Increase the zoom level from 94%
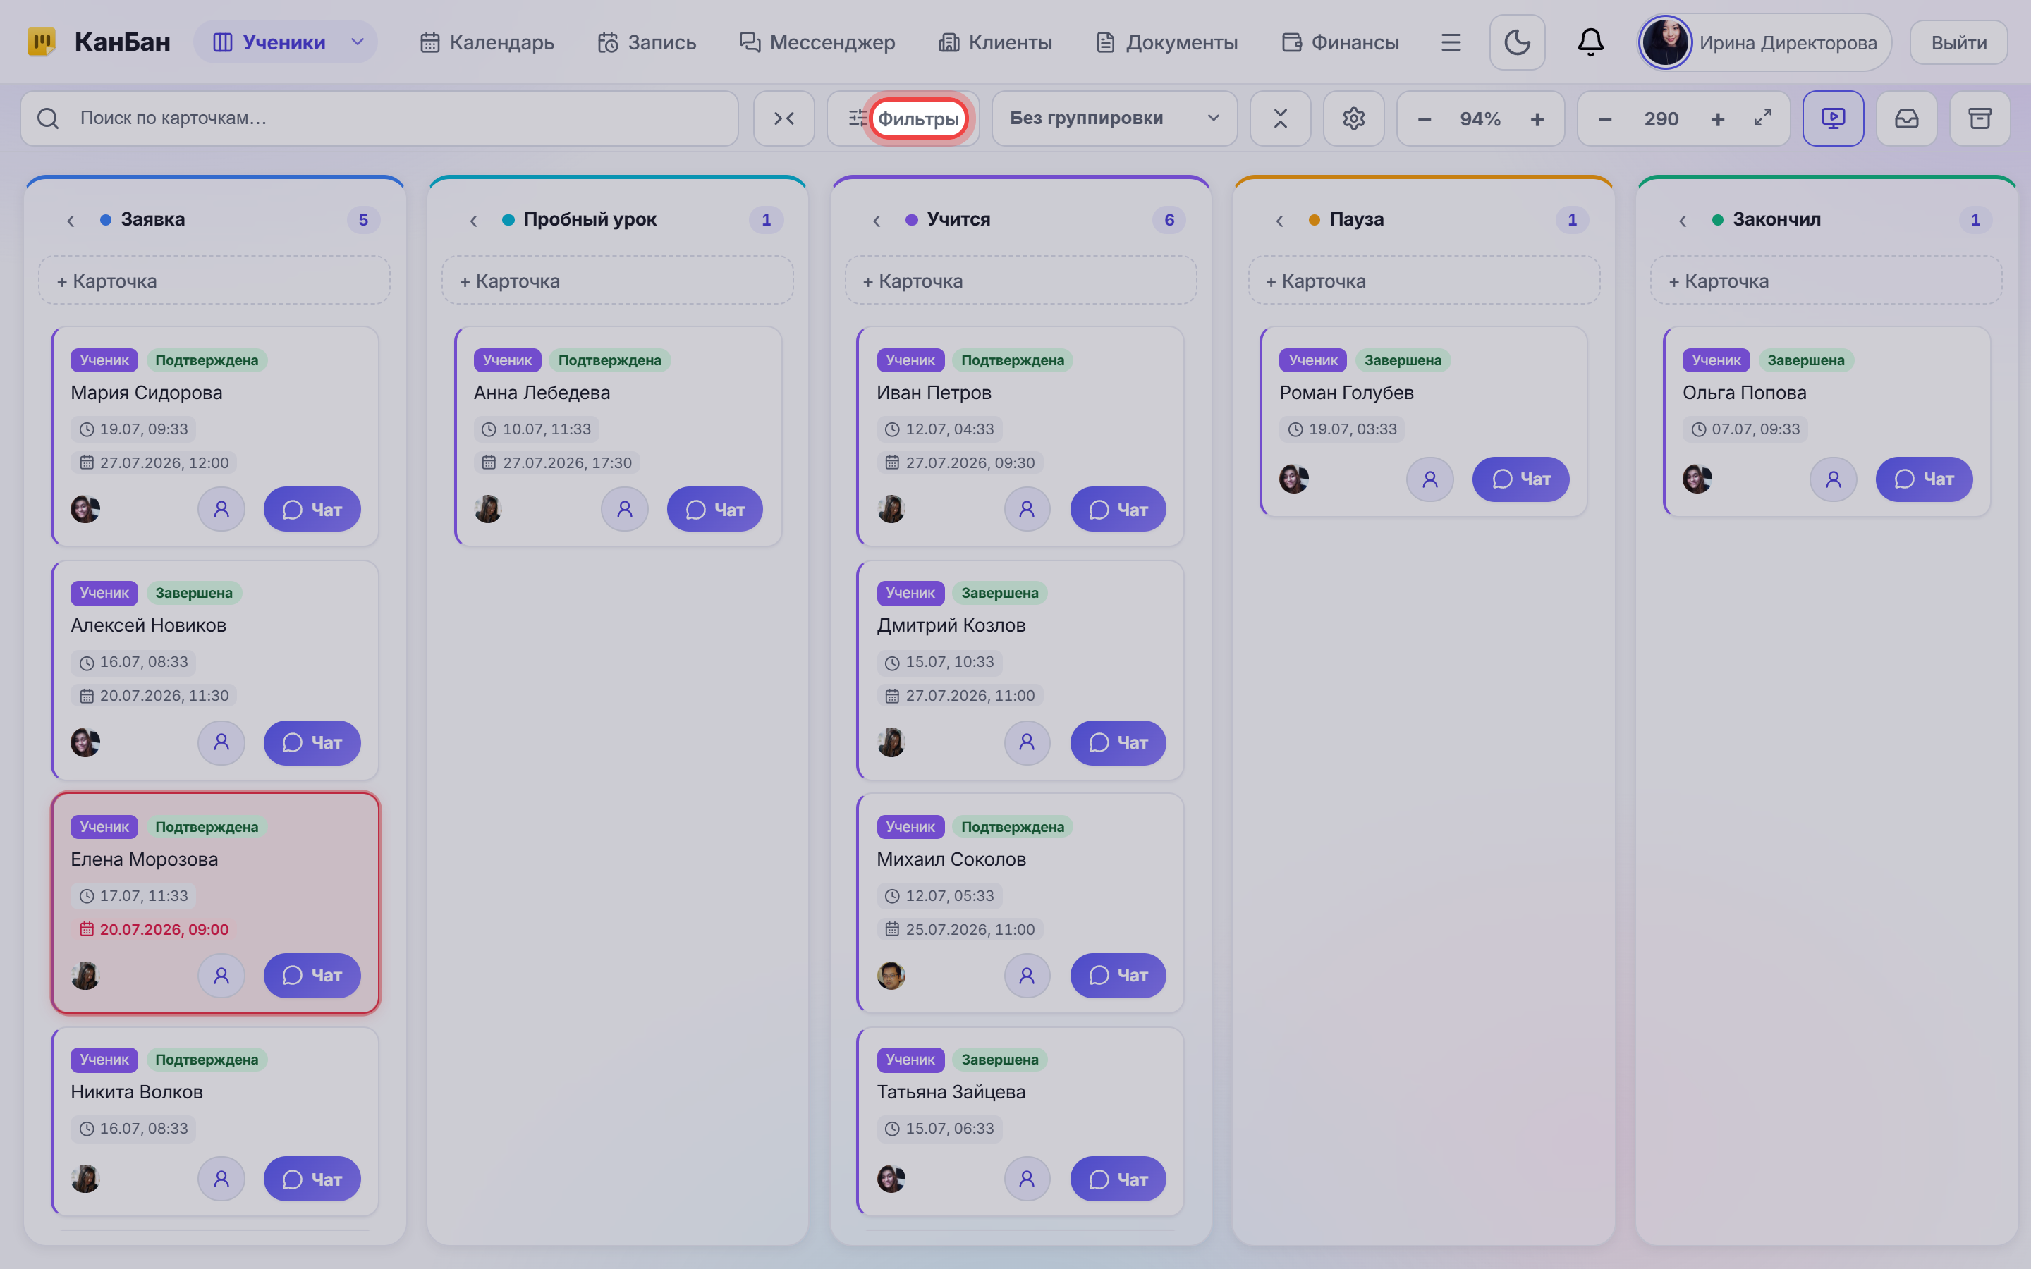Viewport: 2031px width, 1269px height. pyautogui.click(x=1537, y=119)
